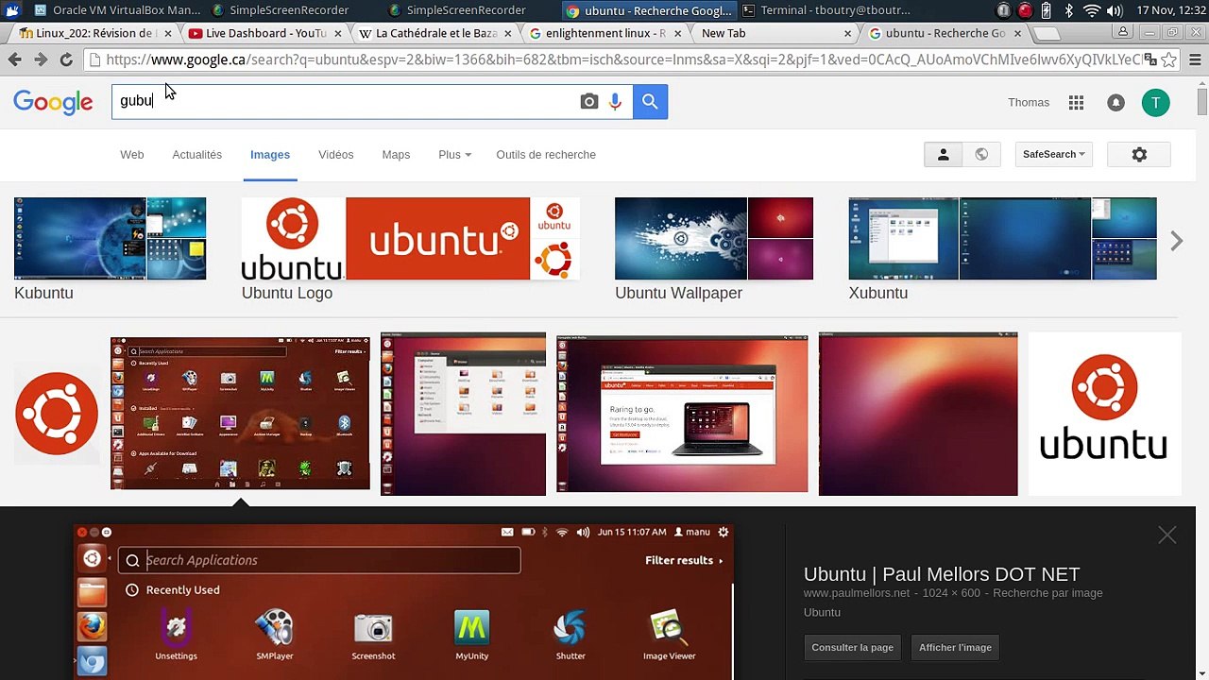
Task: Switch to La Cathédrale et le Bazar tab
Action: coord(434,33)
